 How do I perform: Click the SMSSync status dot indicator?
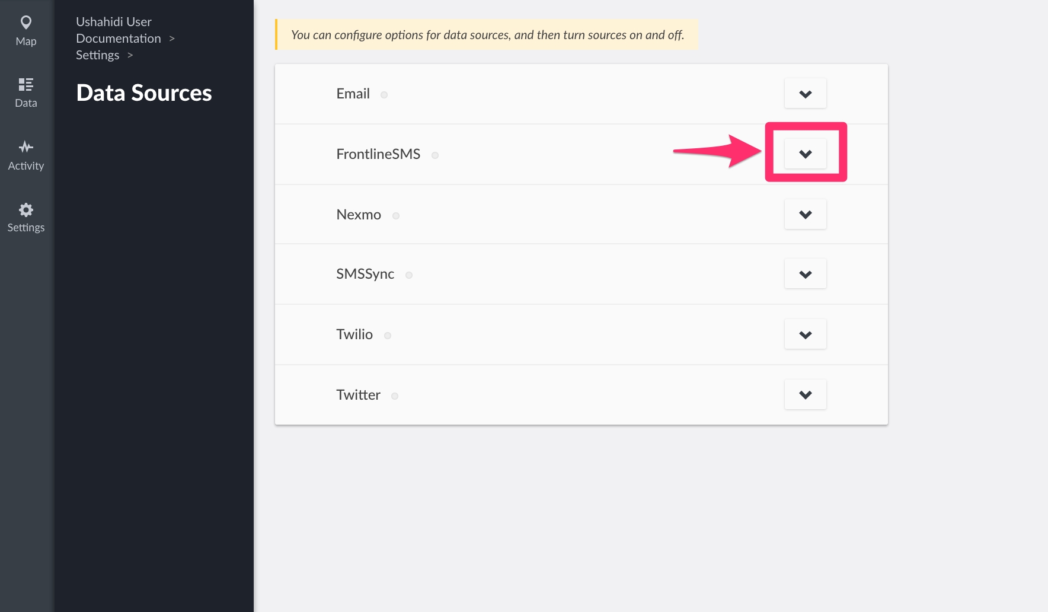(x=409, y=275)
